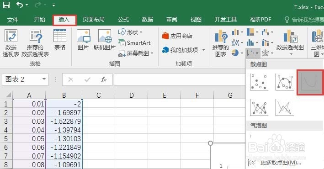Insert 联机图片 online pictures

click(105, 40)
